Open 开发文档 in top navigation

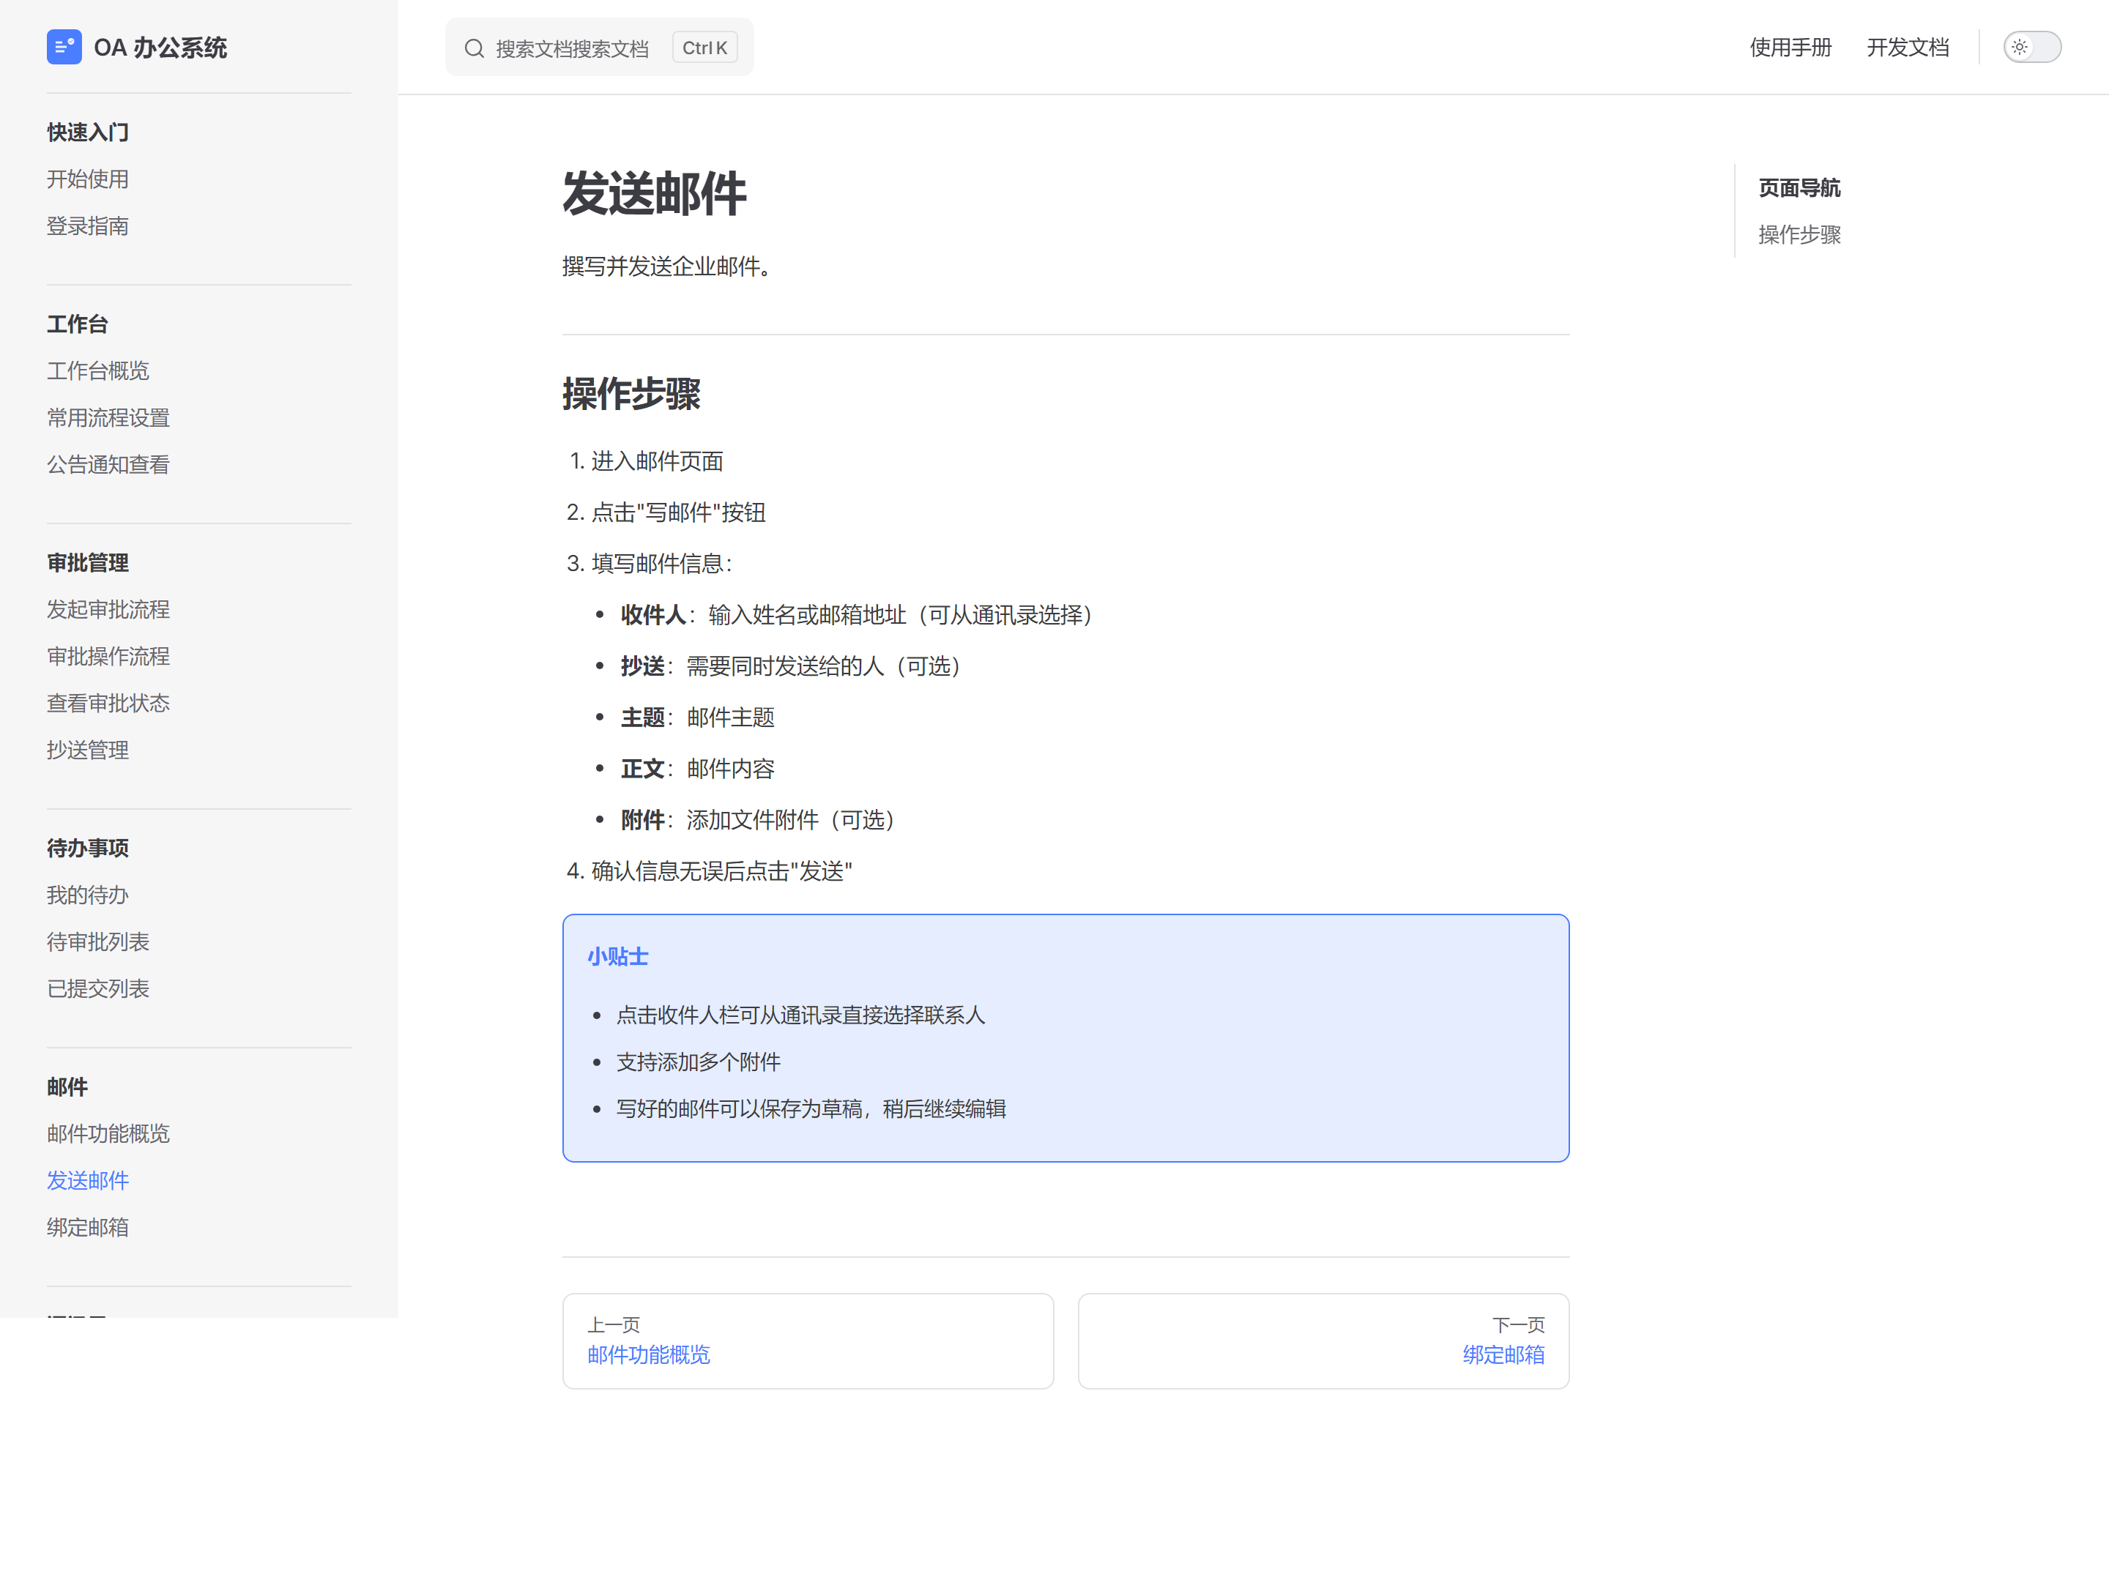coord(1907,48)
